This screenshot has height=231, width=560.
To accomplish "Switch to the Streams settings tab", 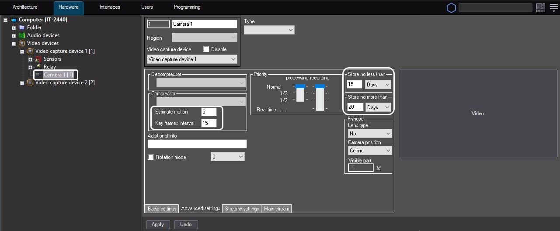I will pos(242,209).
